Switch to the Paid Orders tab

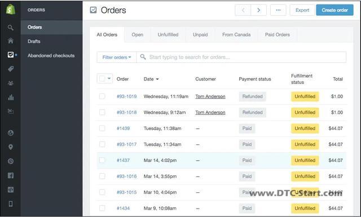(x=278, y=35)
